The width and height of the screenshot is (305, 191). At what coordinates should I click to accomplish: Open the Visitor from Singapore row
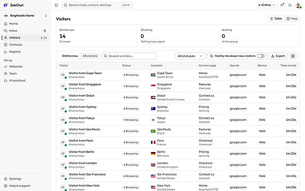[x=178, y=86]
